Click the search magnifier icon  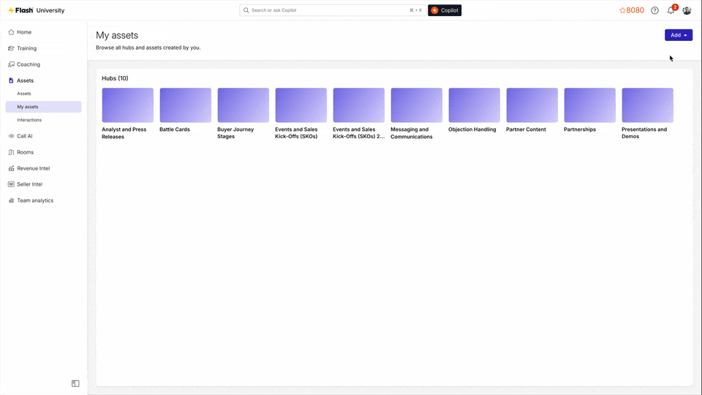tap(246, 10)
